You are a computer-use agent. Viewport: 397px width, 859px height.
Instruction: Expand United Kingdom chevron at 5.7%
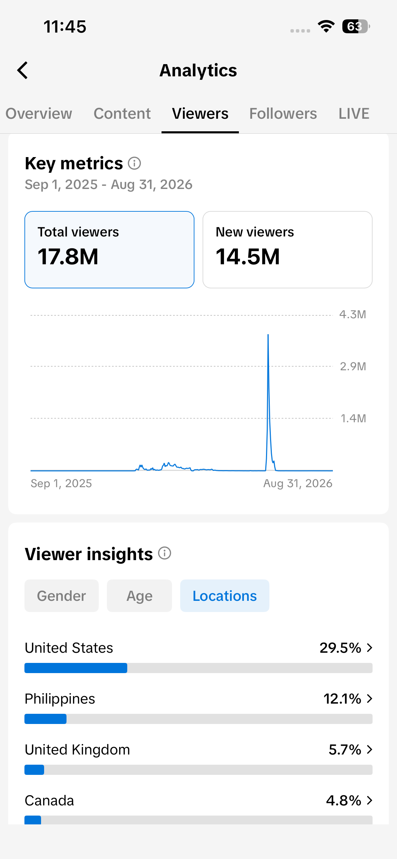(370, 749)
